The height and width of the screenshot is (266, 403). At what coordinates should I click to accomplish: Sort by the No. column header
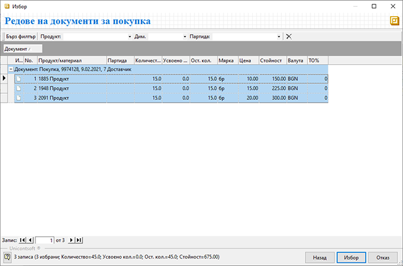tap(30, 60)
